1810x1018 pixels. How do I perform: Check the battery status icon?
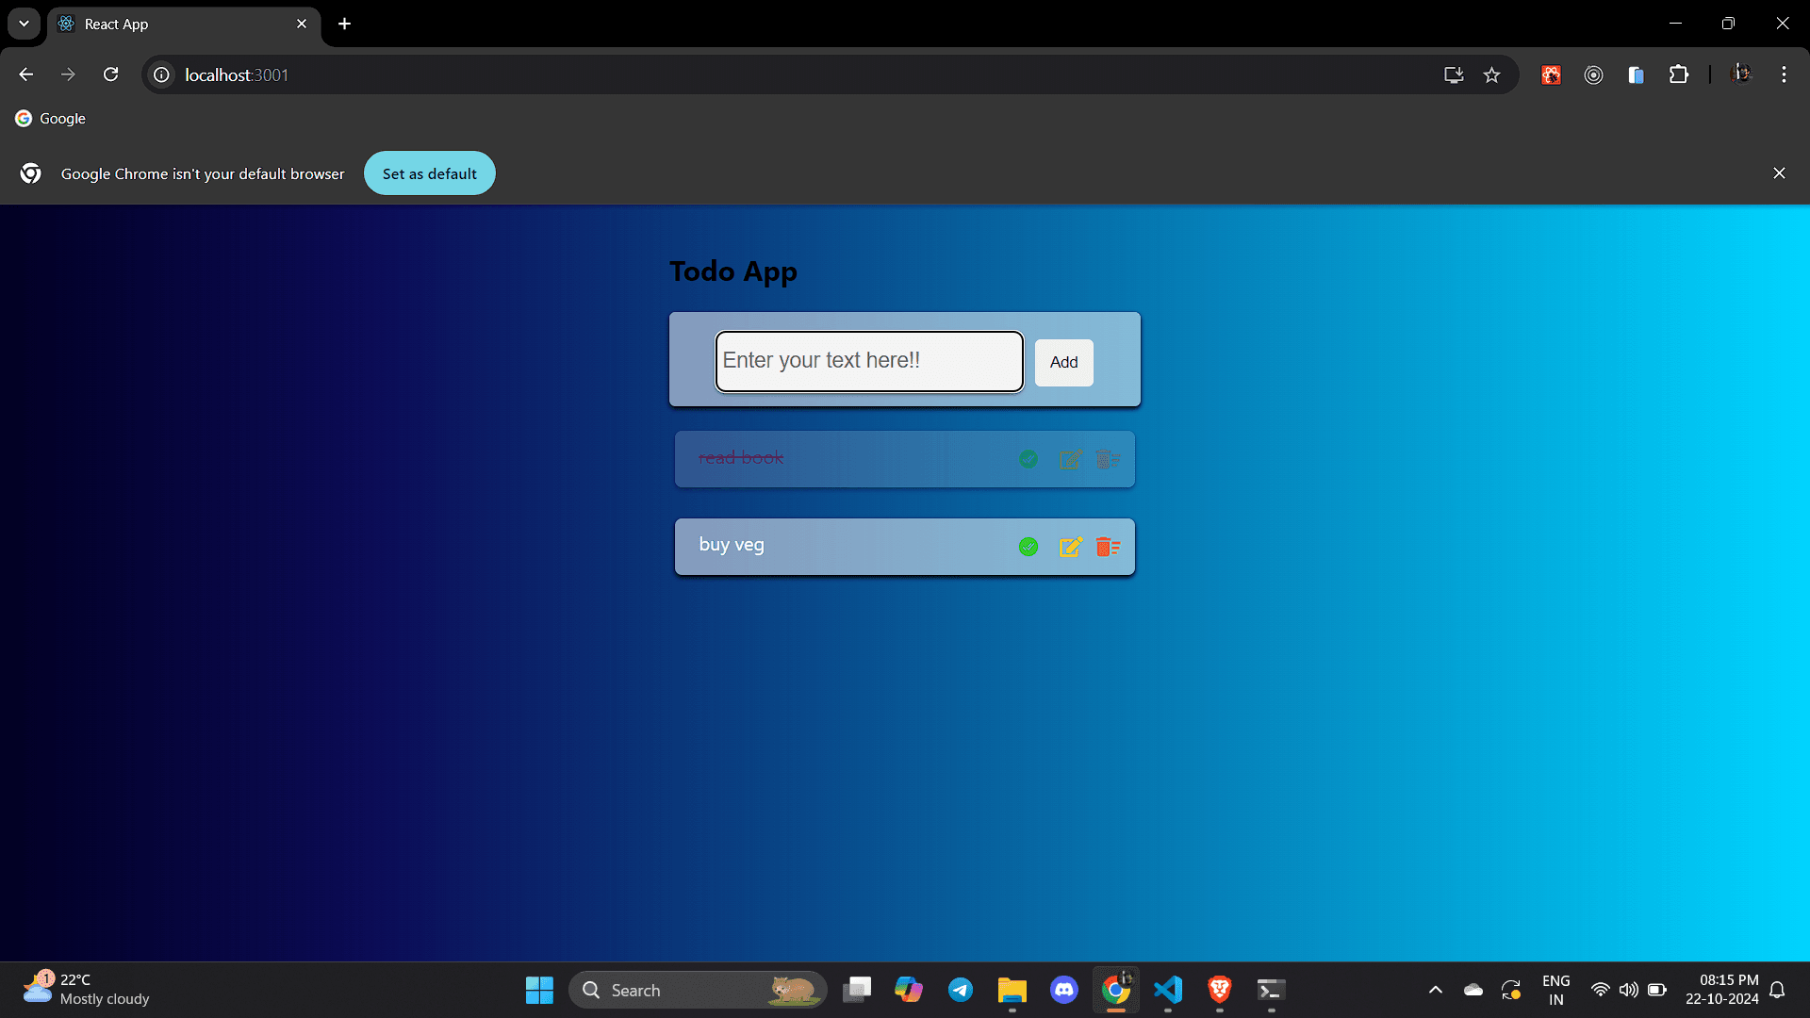click(1657, 990)
